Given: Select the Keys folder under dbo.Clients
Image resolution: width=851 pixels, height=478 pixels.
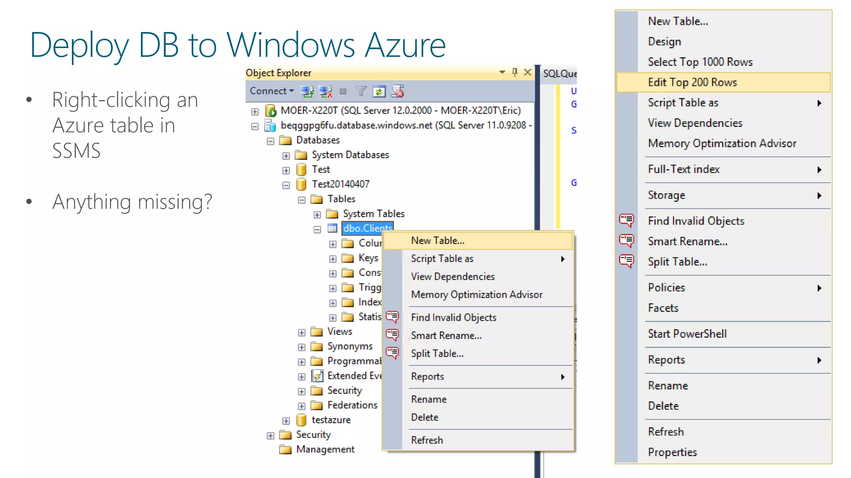Looking at the screenshot, I should (369, 258).
